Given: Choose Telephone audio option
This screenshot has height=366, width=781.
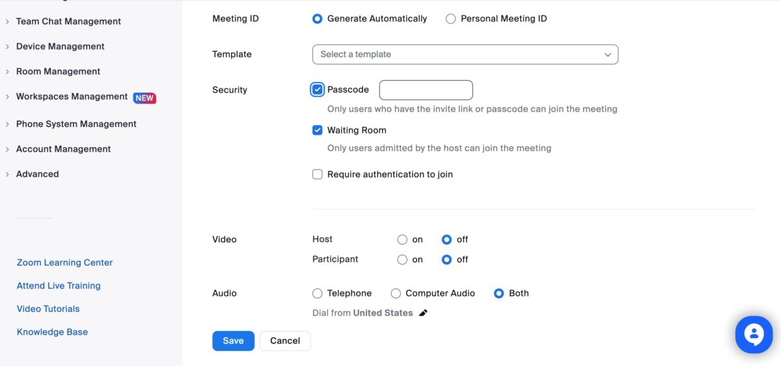Looking at the screenshot, I should coord(318,294).
